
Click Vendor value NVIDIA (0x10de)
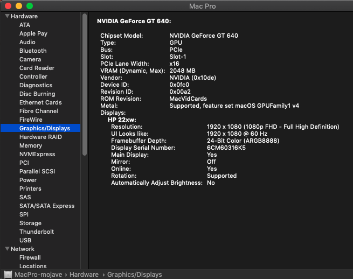click(192, 78)
